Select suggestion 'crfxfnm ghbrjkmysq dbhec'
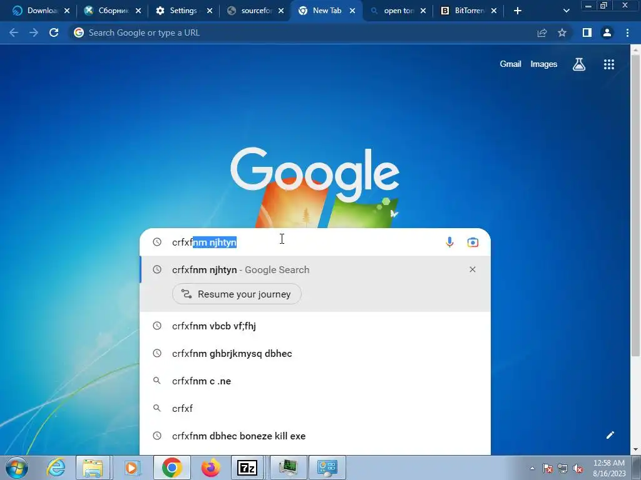Screen dimensions: 641x480 tap(315, 354)
